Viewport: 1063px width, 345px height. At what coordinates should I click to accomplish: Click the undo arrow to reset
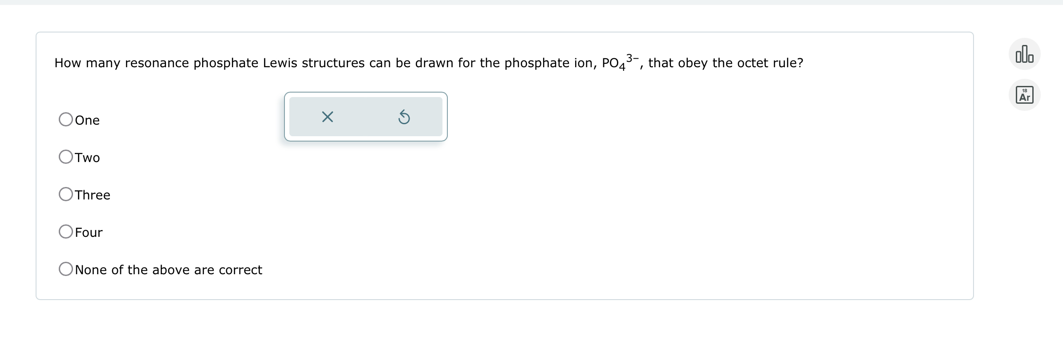pos(404,117)
